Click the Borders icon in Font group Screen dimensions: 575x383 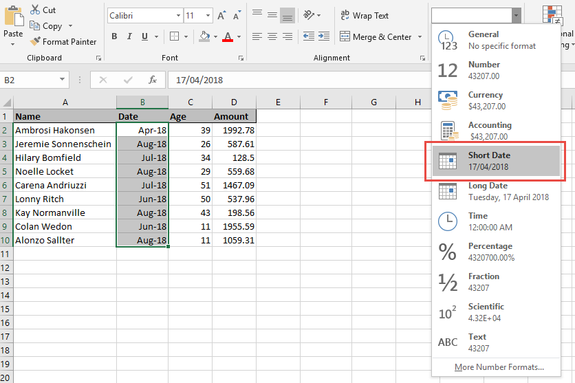pos(174,36)
